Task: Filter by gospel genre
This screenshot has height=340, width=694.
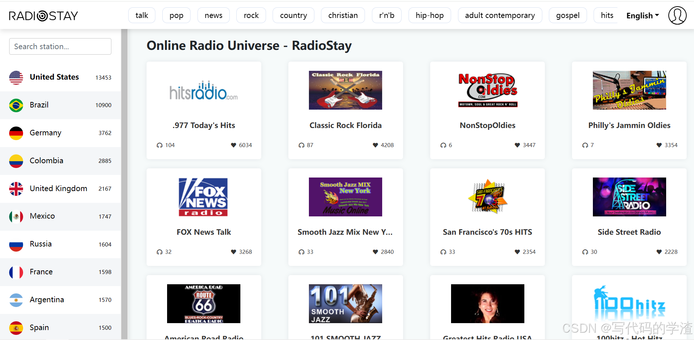Action: point(568,15)
